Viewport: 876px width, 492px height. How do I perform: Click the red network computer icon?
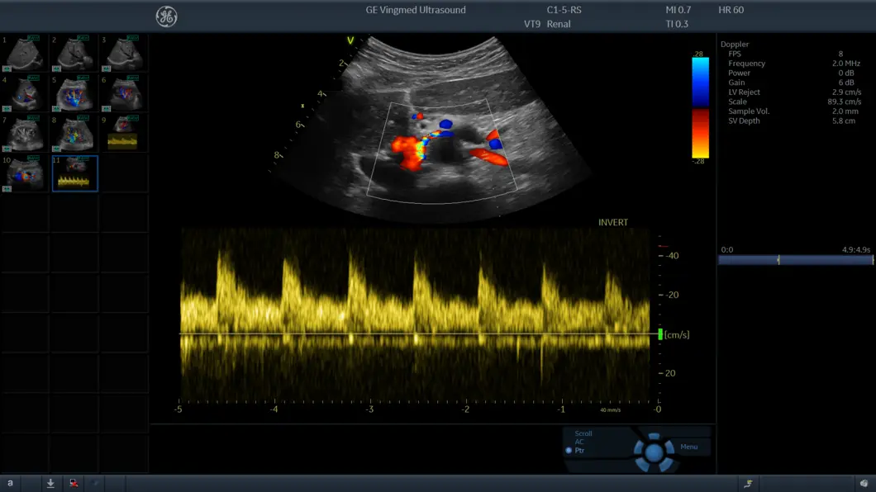click(x=74, y=484)
